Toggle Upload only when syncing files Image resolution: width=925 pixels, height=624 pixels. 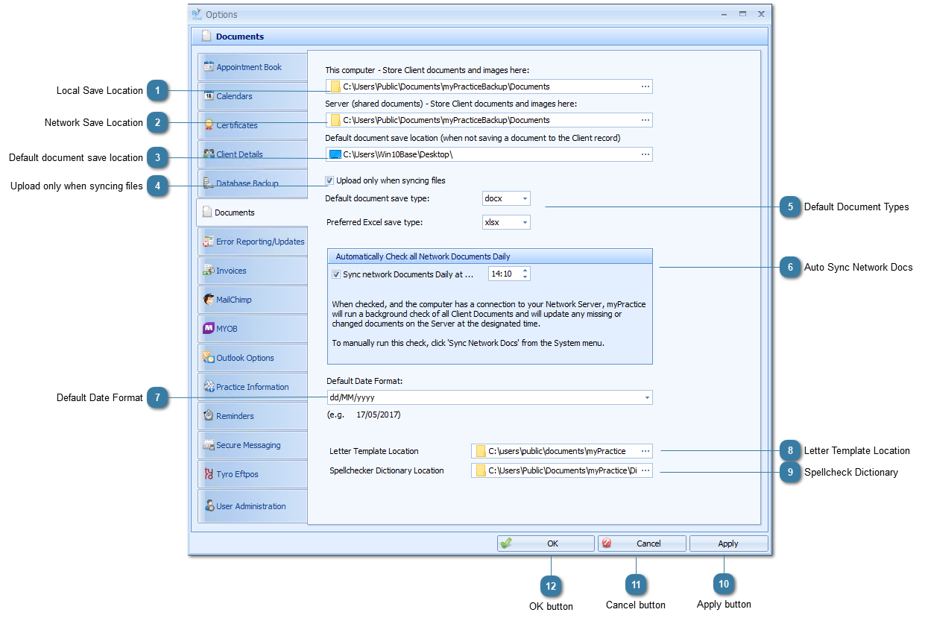pos(329,180)
